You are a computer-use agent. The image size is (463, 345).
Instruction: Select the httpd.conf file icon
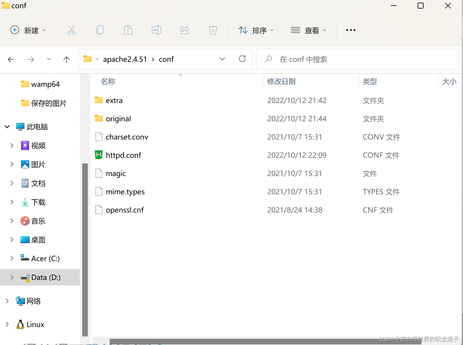[x=99, y=155]
